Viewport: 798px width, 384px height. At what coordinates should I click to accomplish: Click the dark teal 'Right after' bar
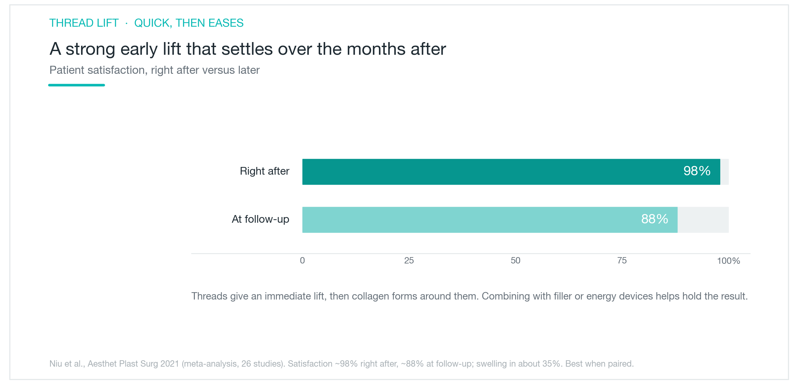coord(511,172)
